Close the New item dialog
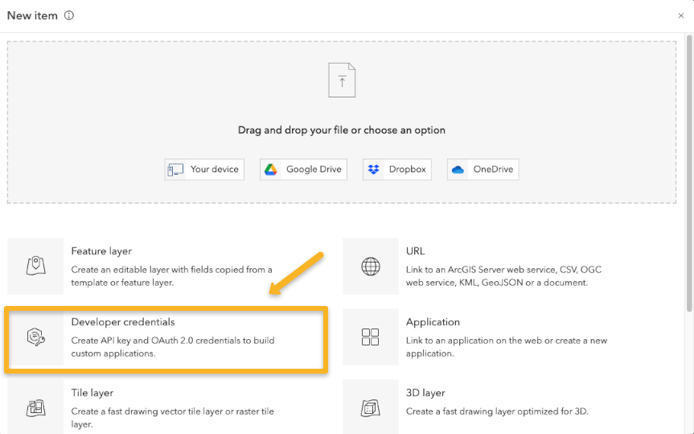This screenshot has width=694, height=434. 680,15
